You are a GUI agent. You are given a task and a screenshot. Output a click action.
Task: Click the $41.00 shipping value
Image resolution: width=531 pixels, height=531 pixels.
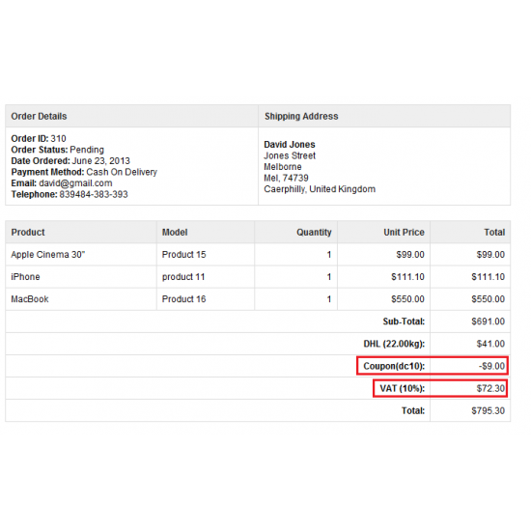pyautogui.click(x=490, y=344)
